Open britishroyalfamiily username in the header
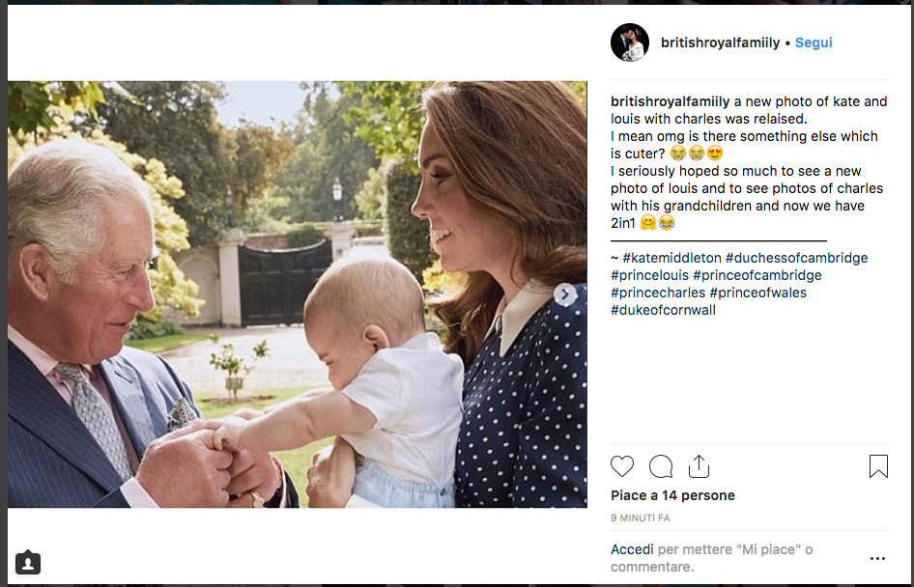914x587 pixels. (x=720, y=42)
